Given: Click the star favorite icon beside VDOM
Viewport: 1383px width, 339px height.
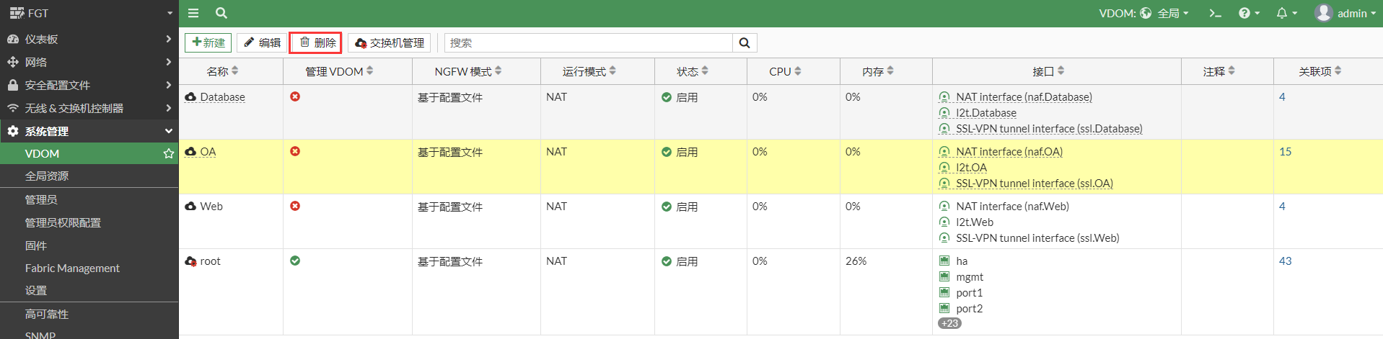Looking at the screenshot, I should click(x=169, y=153).
